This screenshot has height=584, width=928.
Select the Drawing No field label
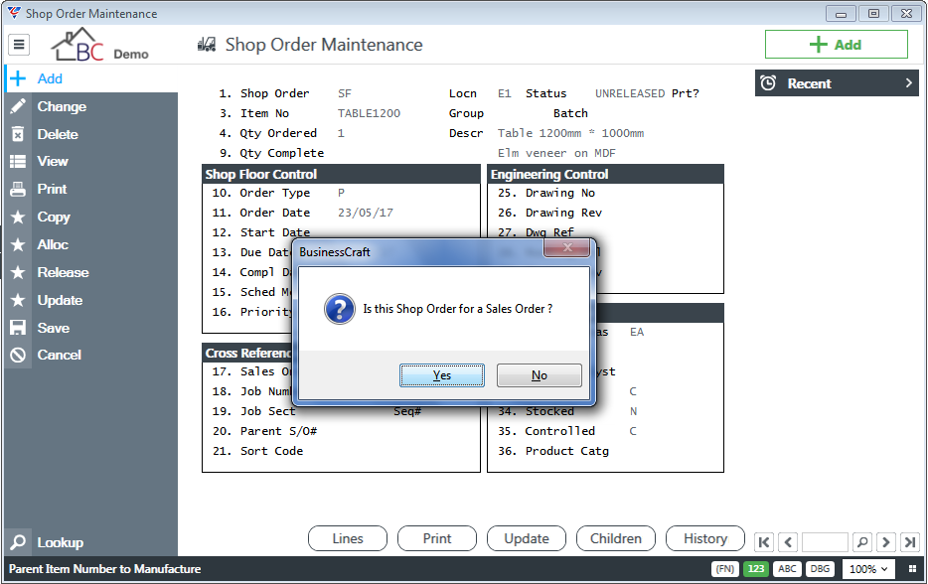559,193
